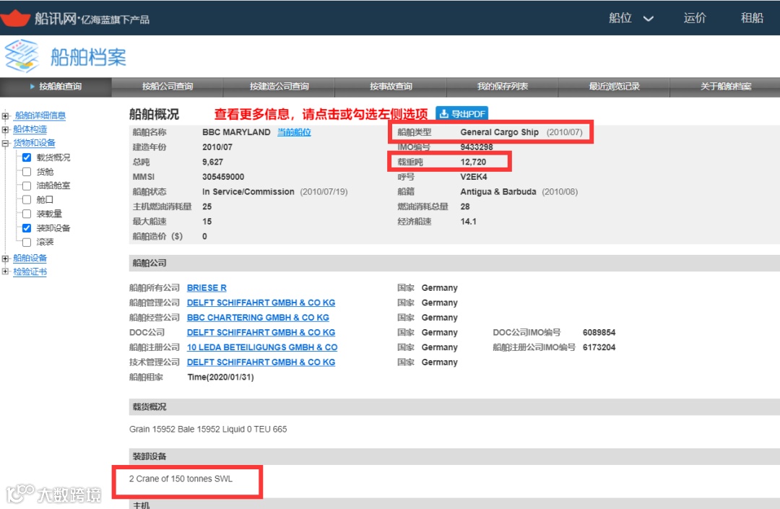Select charter text Time(2020/01/31)
The image size is (780, 509).
tap(220, 378)
